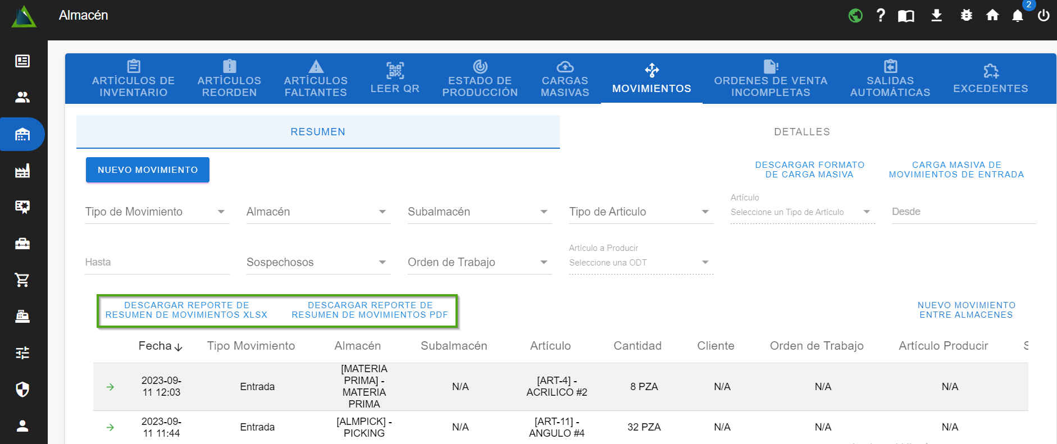The image size is (1057, 444).
Task: Open the Almacén filter dropdown
Action: 318,212
